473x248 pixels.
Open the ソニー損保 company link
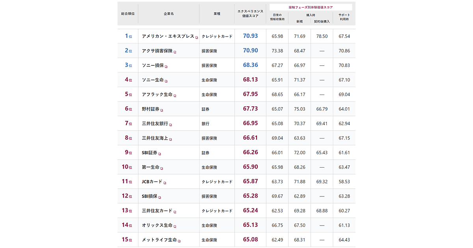click(x=153, y=65)
